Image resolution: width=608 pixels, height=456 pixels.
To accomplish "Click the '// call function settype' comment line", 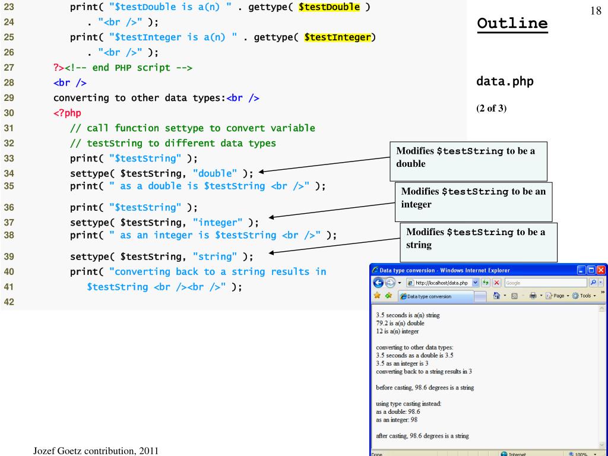I will point(192,128).
